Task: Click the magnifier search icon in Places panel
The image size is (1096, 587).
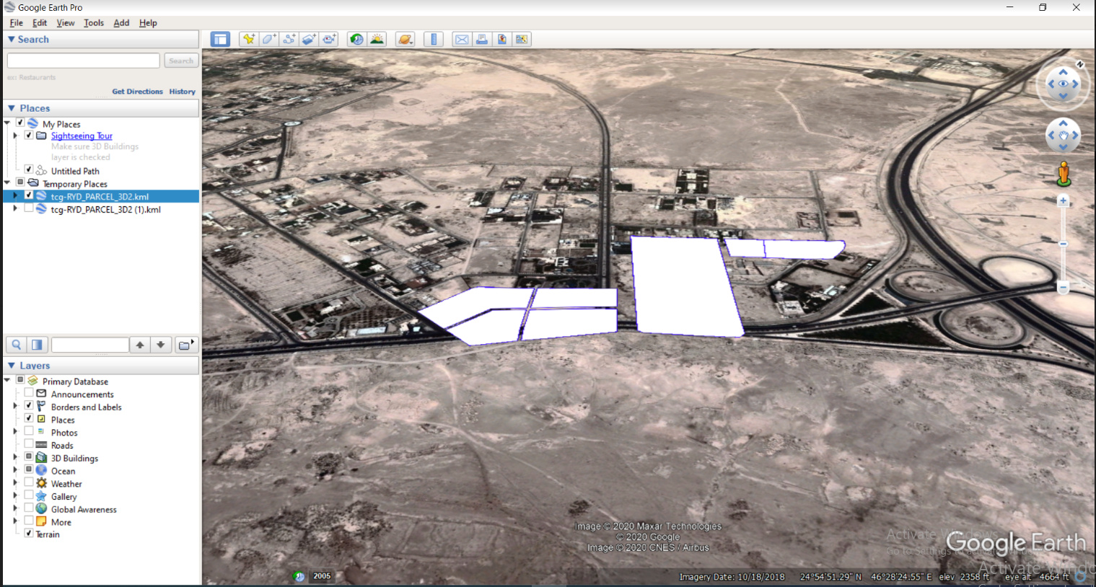Action: point(16,345)
